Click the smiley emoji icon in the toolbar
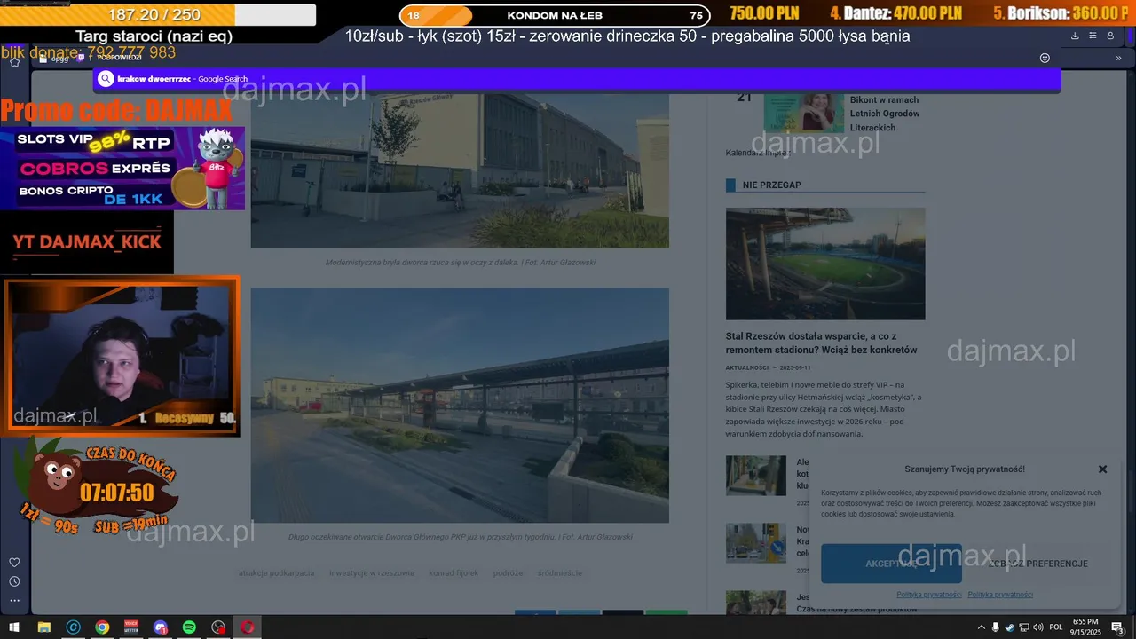The height and width of the screenshot is (639, 1136). (x=1045, y=58)
